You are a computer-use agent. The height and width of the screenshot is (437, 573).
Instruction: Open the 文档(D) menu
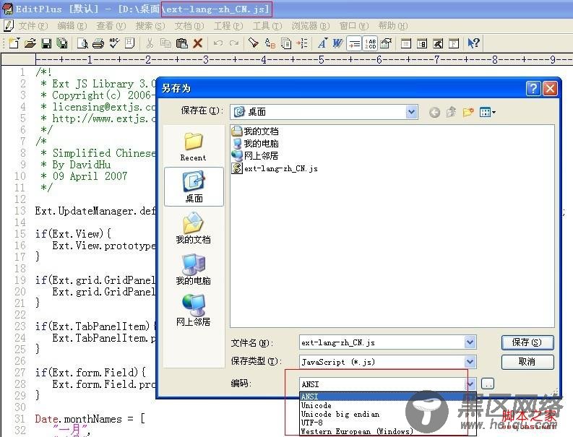tap(189, 25)
